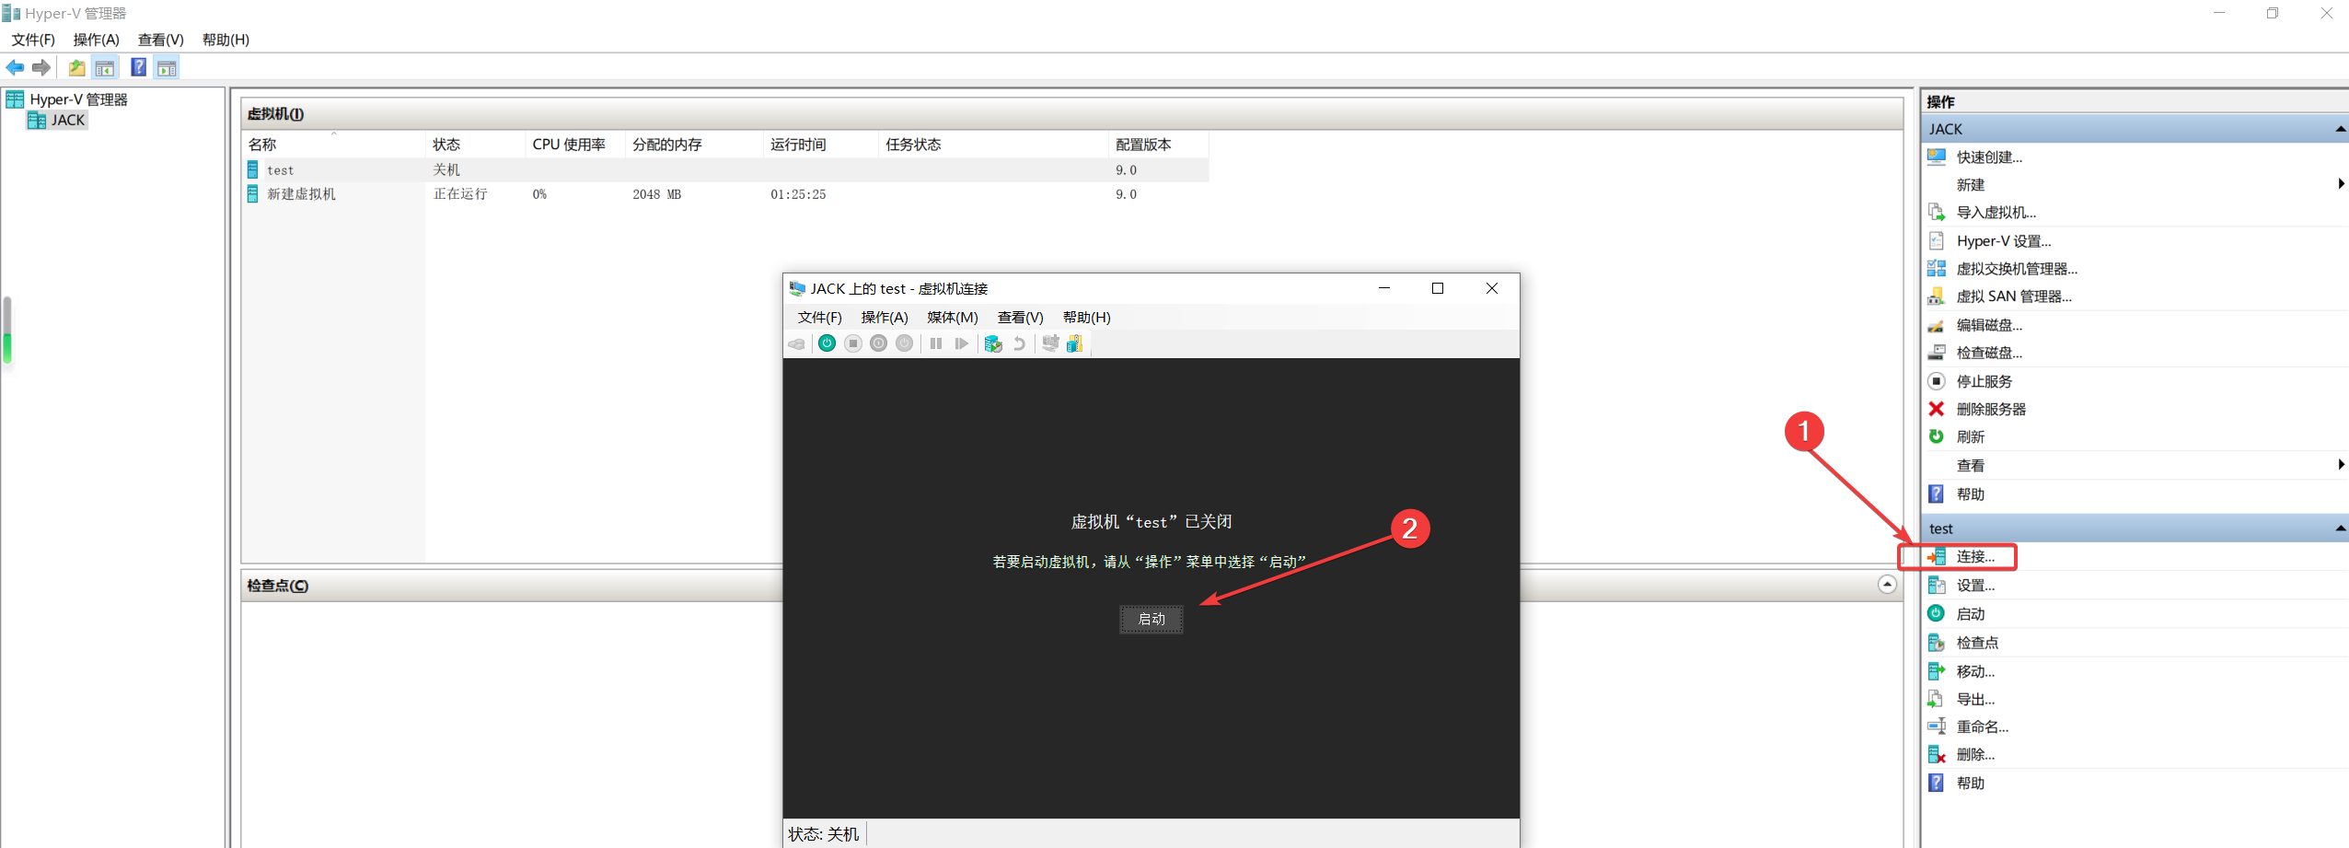This screenshot has width=2349, height=848.
Task: Click 删除服务器 red X action
Action: click(x=1991, y=409)
